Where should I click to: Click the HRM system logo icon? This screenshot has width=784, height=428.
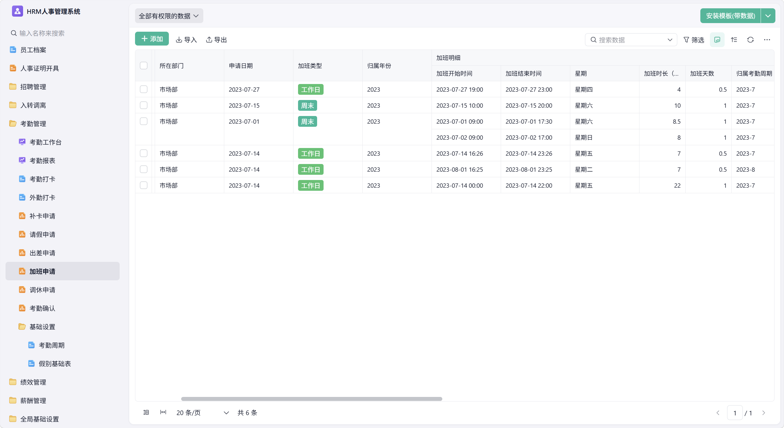coord(17,11)
